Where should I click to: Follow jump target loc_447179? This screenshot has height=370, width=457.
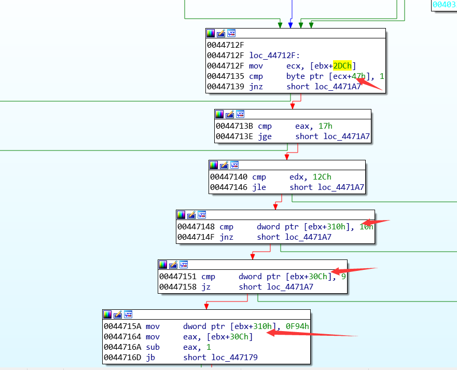pyautogui.click(x=234, y=358)
